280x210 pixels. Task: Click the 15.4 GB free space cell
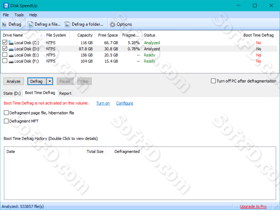(x=111, y=61)
